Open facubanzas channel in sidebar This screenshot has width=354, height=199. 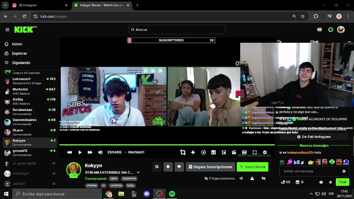[x=30, y=112]
